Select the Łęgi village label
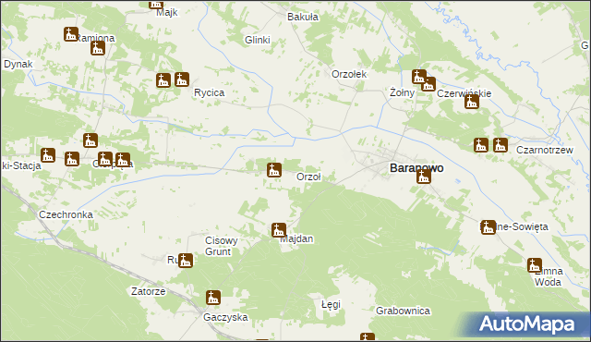 (331, 304)
